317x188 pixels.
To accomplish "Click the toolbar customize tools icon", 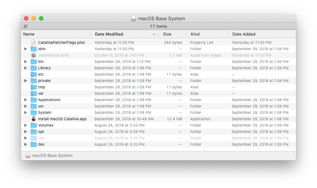I will click(25, 26).
